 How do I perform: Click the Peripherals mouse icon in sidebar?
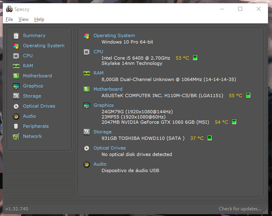(16, 126)
